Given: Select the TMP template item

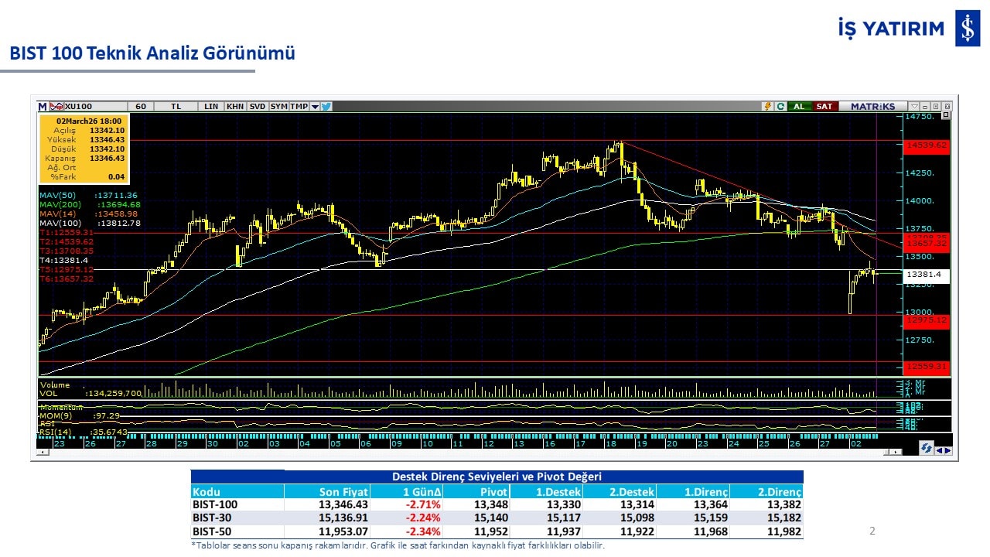Looking at the screenshot, I should 299,107.
